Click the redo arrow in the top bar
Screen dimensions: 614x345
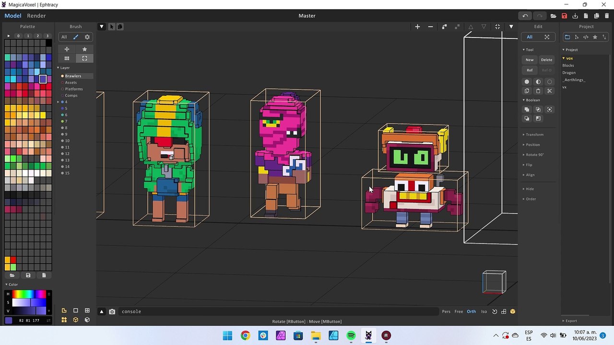[540, 16]
